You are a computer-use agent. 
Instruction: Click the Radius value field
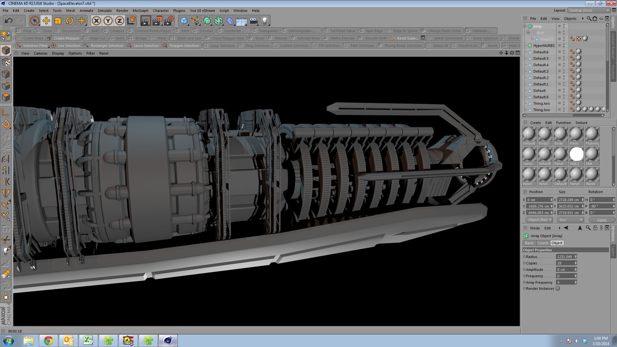tap(566, 256)
